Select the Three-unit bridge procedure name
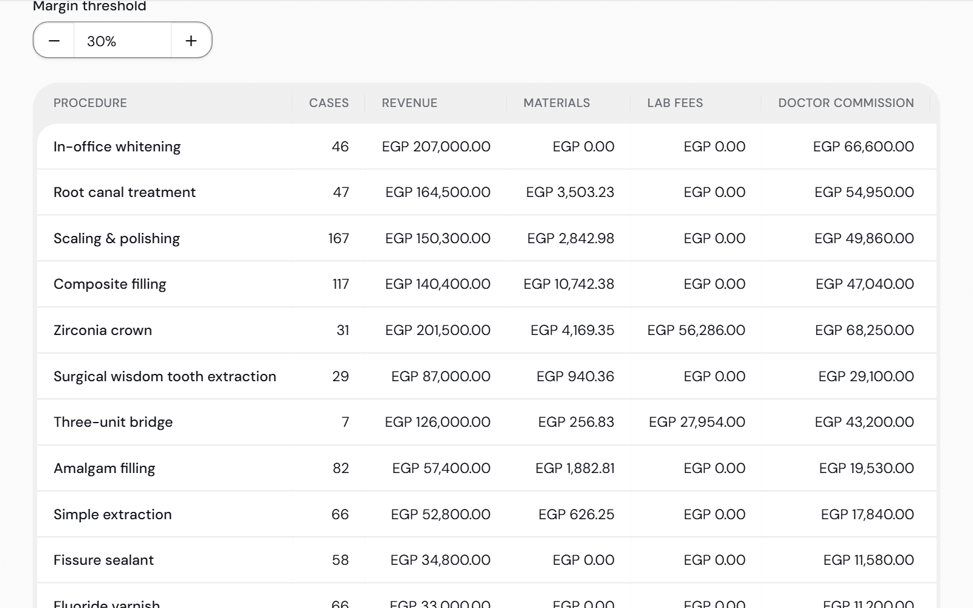The width and height of the screenshot is (973, 608). pyautogui.click(x=113, y=422)
